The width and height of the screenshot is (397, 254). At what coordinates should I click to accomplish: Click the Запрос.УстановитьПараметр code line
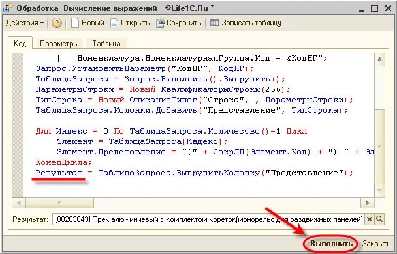(144, 68)
